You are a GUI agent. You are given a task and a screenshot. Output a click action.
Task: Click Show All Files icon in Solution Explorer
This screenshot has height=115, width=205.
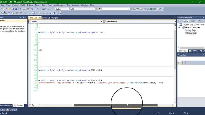click(184, 21)
